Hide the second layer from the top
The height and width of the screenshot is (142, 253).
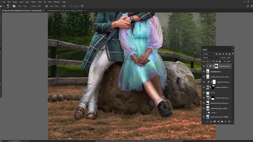pos(204,71)
